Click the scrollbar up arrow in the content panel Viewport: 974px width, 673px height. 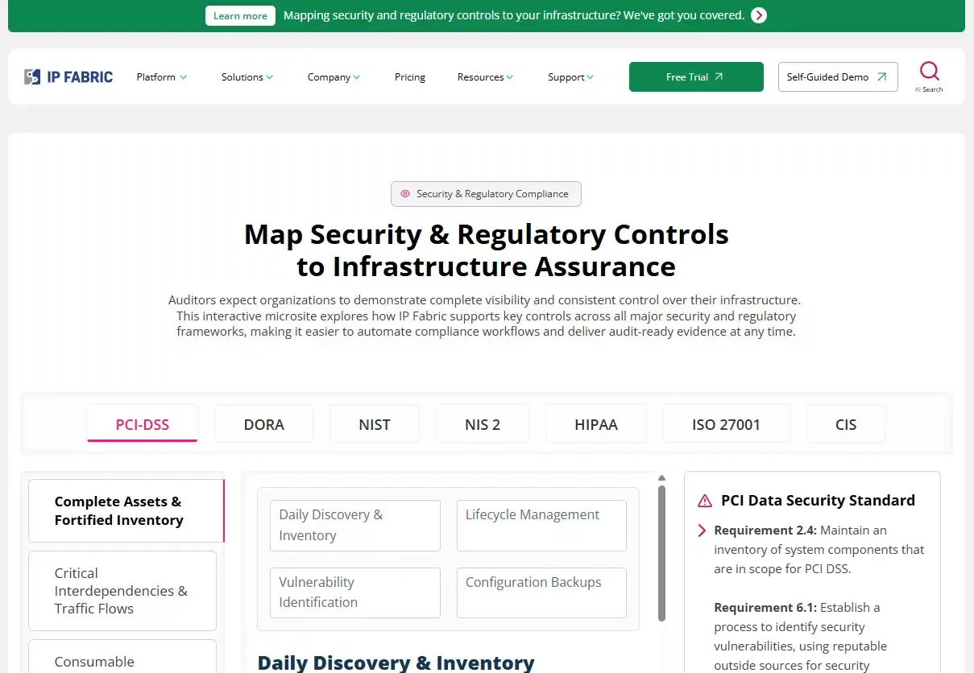point(661,478)
